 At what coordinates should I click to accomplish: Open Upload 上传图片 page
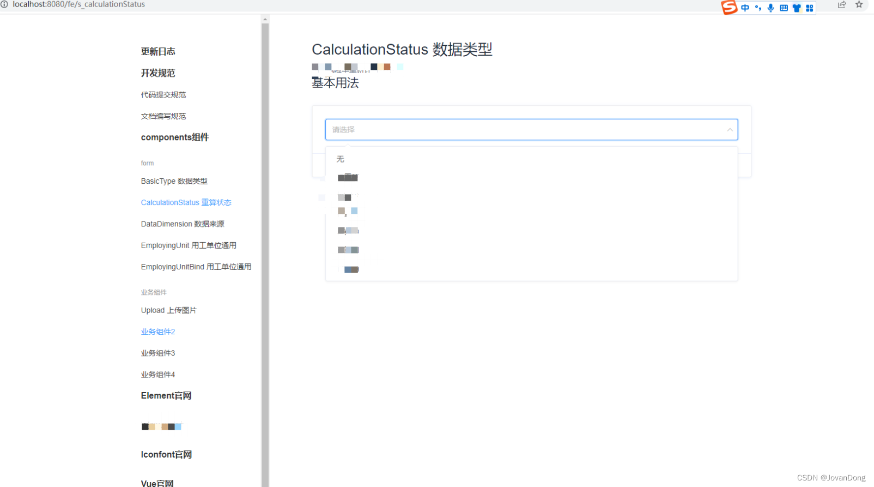click(x=169, y=310)
